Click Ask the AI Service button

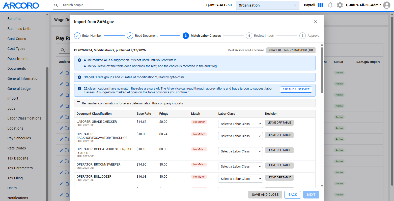tap(296, 89)
